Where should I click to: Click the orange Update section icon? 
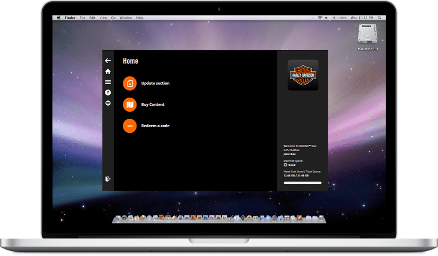pyautogui.click(x=129, y=83)
